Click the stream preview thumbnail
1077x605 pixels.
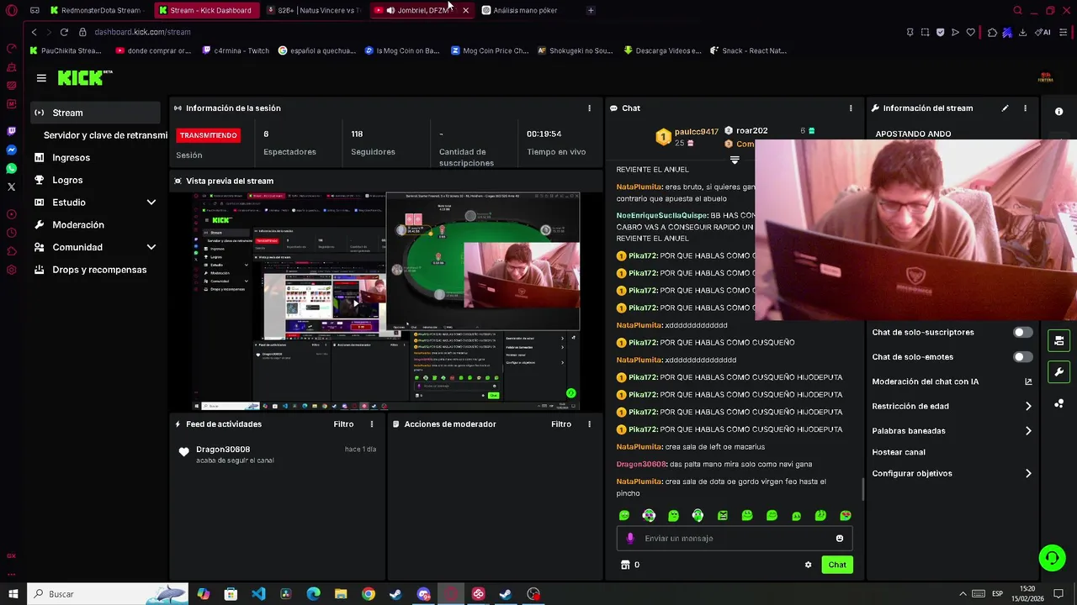[386, 302]
